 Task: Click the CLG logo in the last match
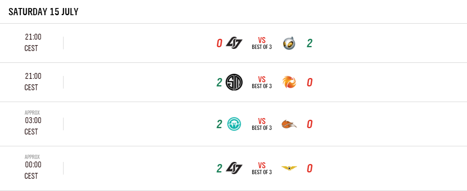click(234, 168)
